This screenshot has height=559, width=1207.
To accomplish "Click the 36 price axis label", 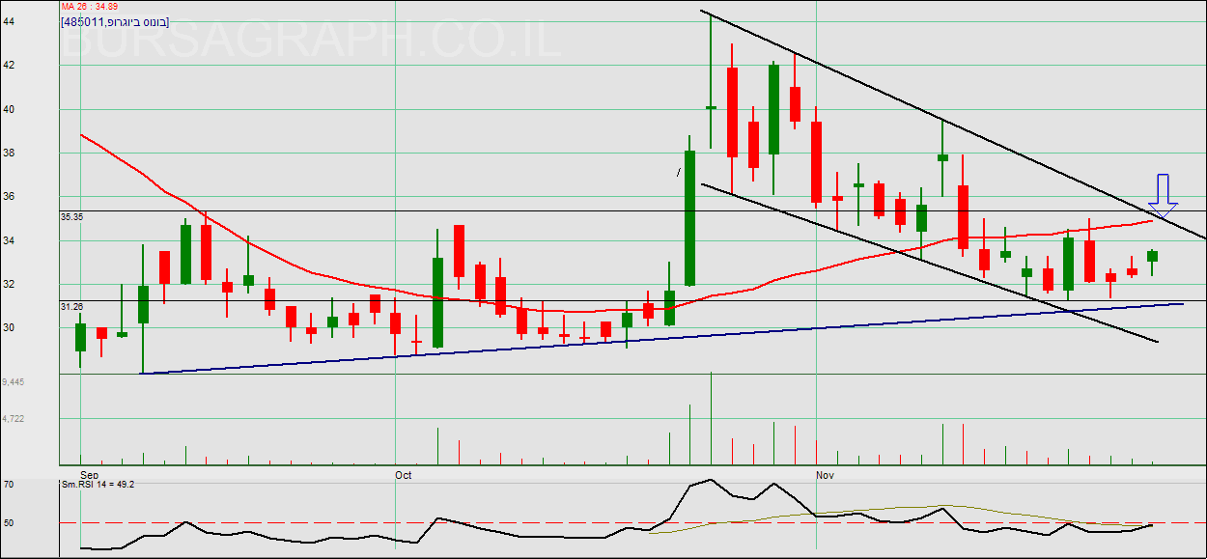I will point(8,196).
